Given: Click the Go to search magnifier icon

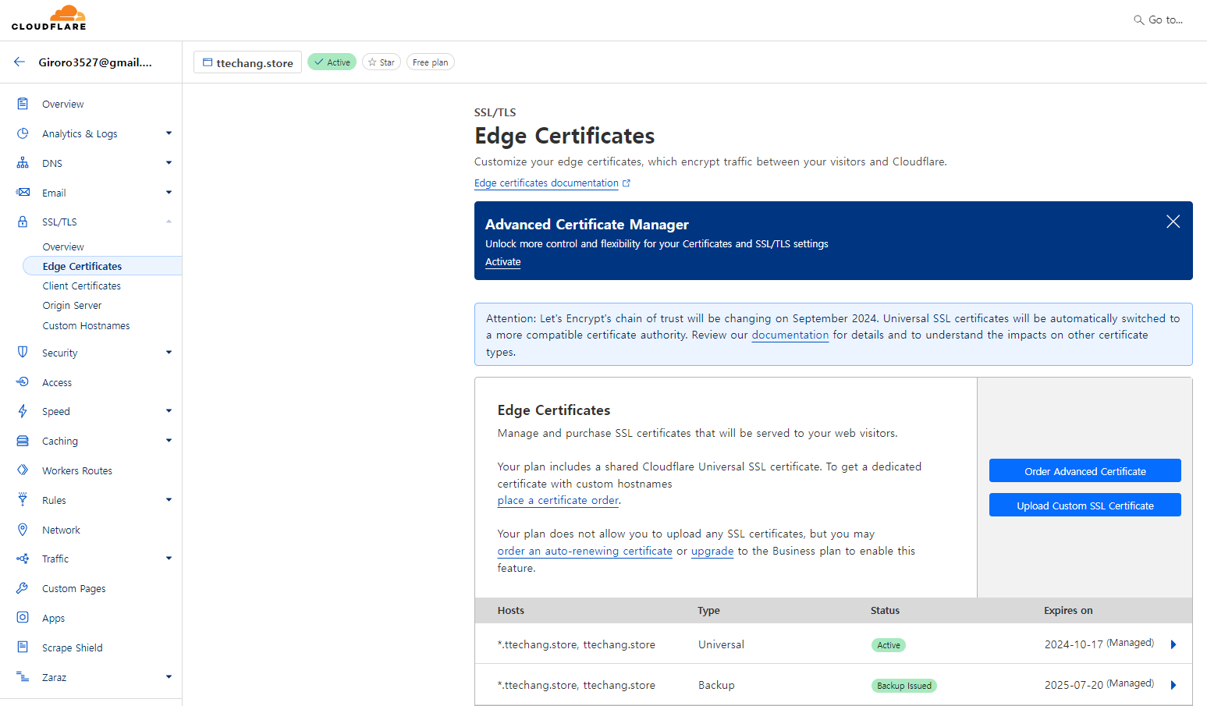Looking at the screenshot, I should 1138,20.
